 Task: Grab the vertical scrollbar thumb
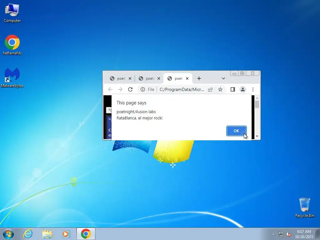click(257, 104)
